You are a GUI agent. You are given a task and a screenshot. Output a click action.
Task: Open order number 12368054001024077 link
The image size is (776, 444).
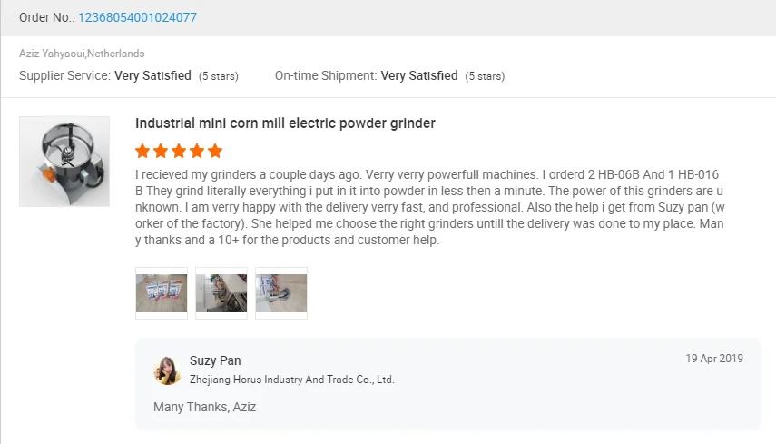[137, 17]
